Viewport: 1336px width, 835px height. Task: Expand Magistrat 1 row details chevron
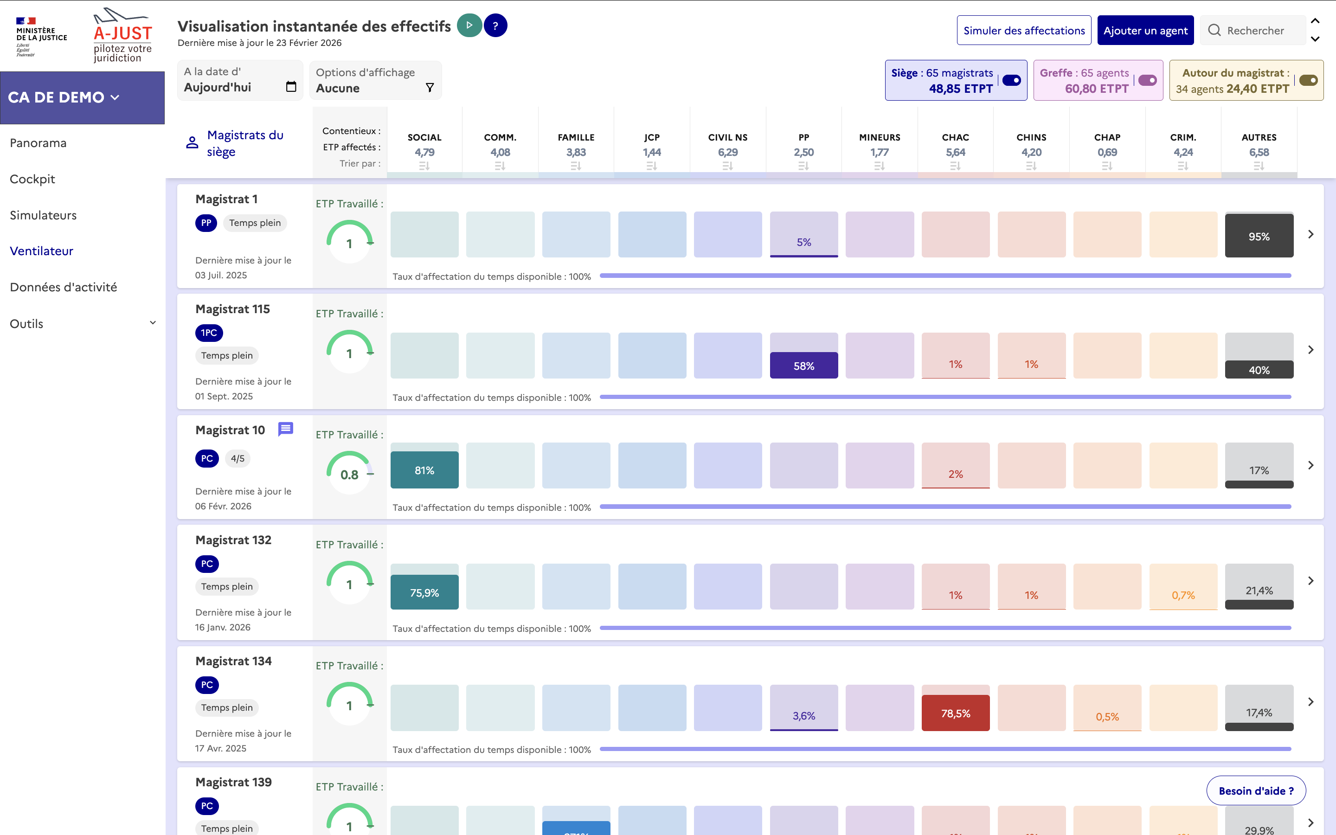point(1310,234)
